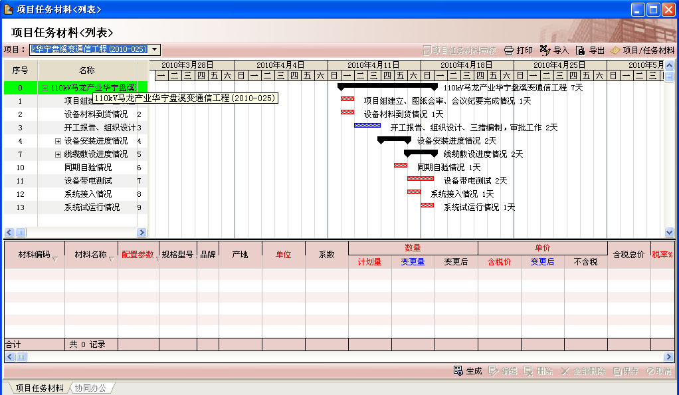Expand the 设备安装进度情况 task node

[x=58, y=141]
